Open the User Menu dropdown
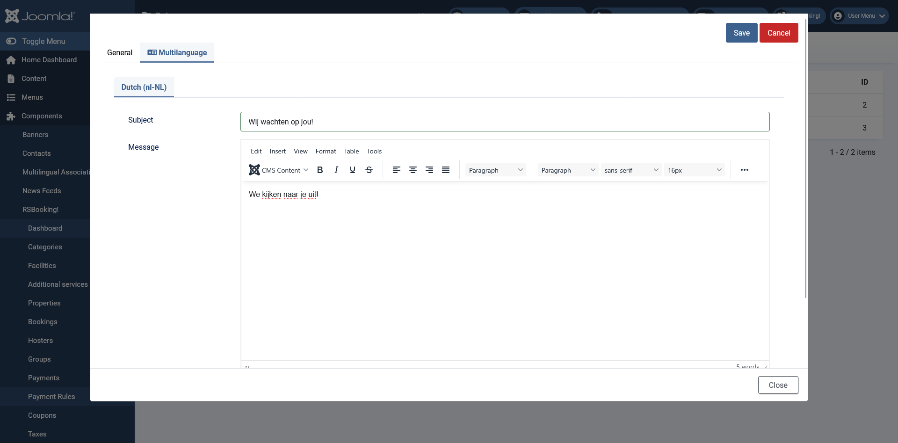The image size is (898, 443). [x=859, y=16]
